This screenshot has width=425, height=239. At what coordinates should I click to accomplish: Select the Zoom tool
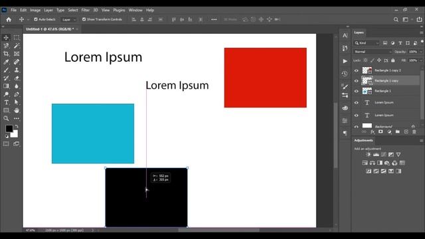tap(6, 118)
